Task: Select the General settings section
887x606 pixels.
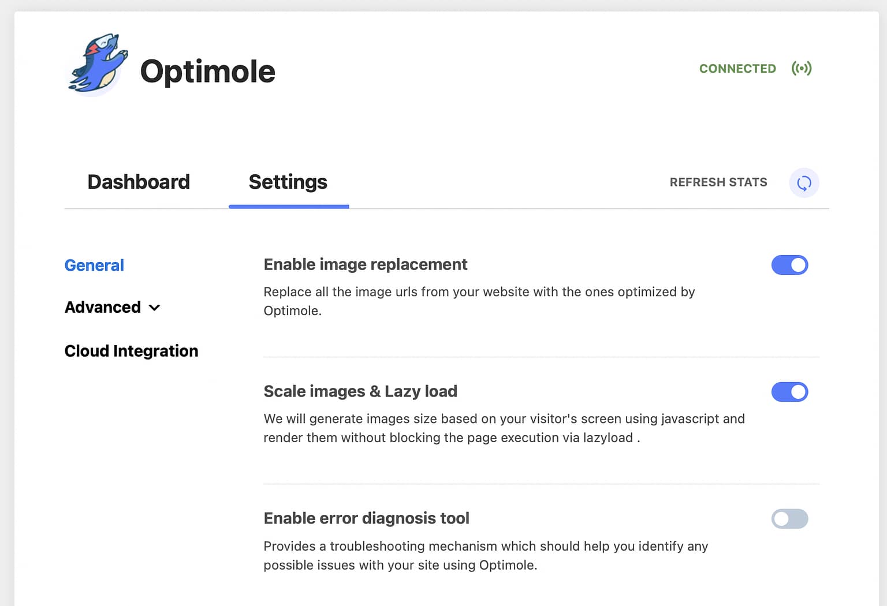Action: pos(94,265)
